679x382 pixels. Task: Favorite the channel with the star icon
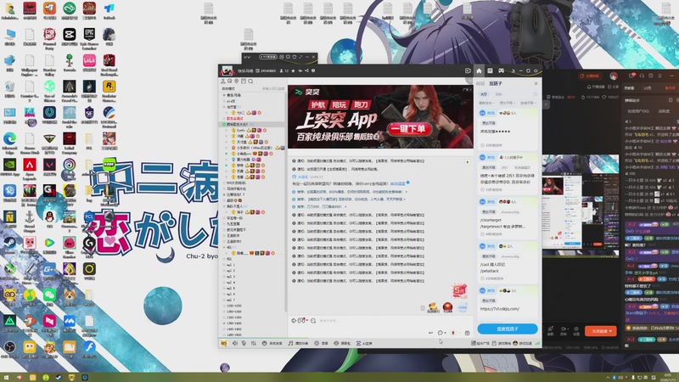(293, 70)
